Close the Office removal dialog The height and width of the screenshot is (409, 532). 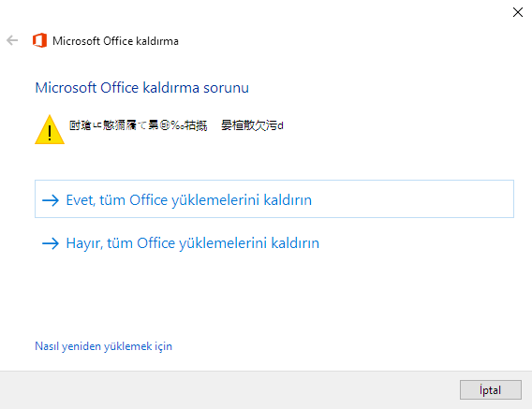[518, 12]
